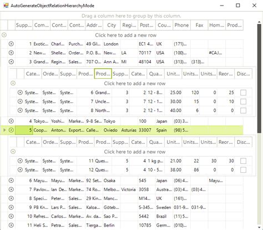Viewport: 263px width, 230px height.
Task: Expand child product row 6 Grand
Action: coord(20,92)
